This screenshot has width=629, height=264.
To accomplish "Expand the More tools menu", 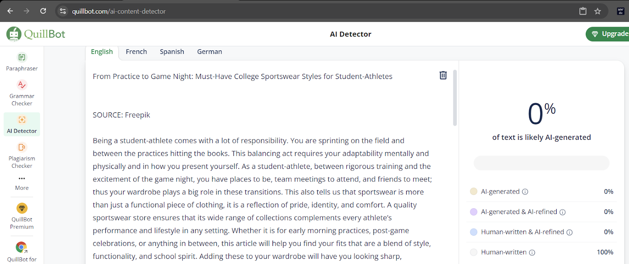I will click(x=22, y=183).
